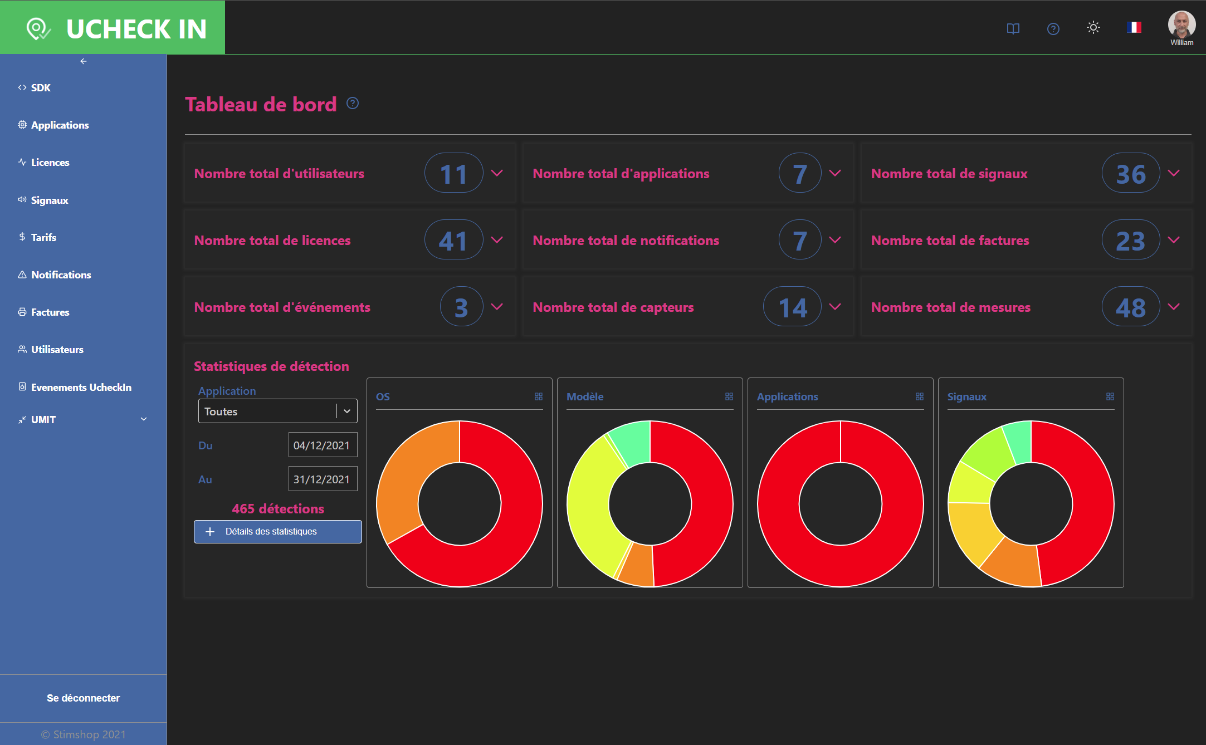
Task: Open Evenements UcheckIn menu item
Action: point(81,387)
